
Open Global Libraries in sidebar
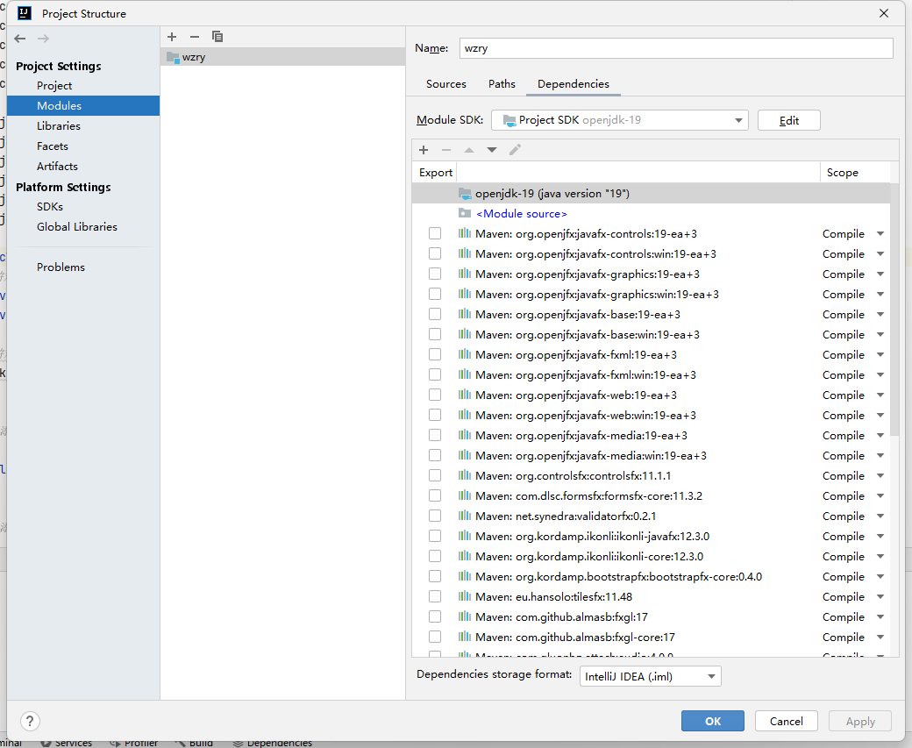tap(77, 227)
